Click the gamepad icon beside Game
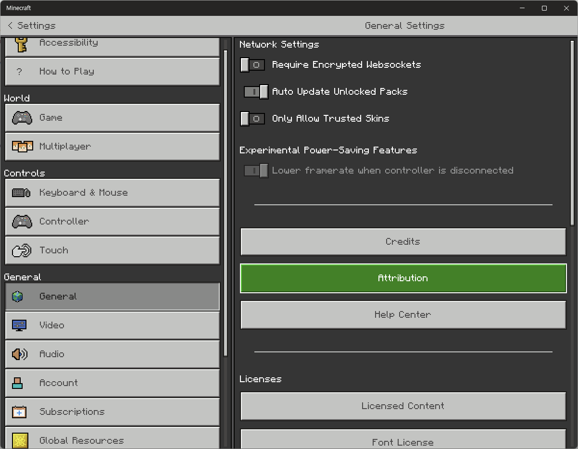 click(x=22, y=118)
